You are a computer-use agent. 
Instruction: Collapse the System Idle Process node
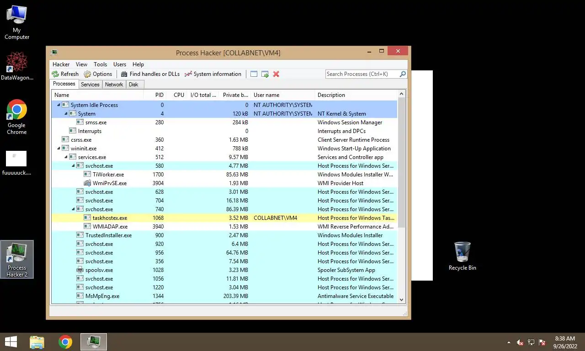coord(58,105)
